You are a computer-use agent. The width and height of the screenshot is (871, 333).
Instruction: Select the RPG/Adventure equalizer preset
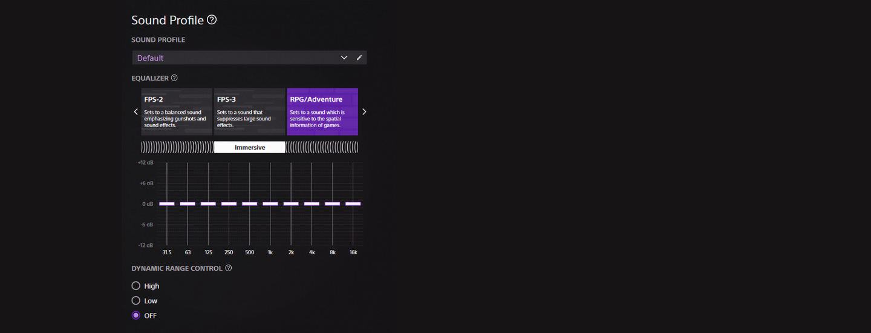tap(322, 111)
